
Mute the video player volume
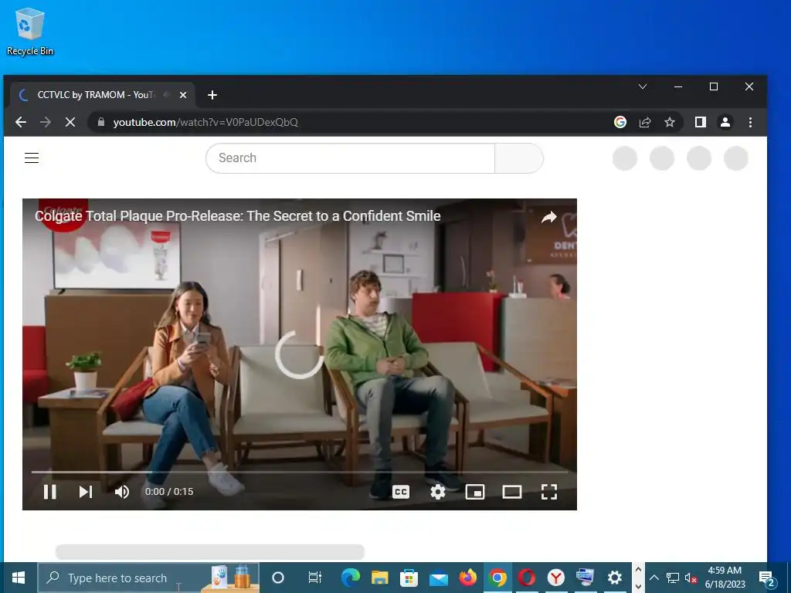tap(121, 492)
